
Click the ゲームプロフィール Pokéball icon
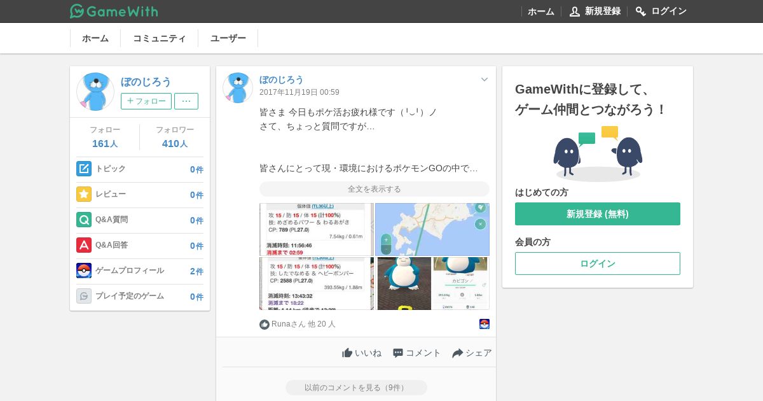[84, 271]
